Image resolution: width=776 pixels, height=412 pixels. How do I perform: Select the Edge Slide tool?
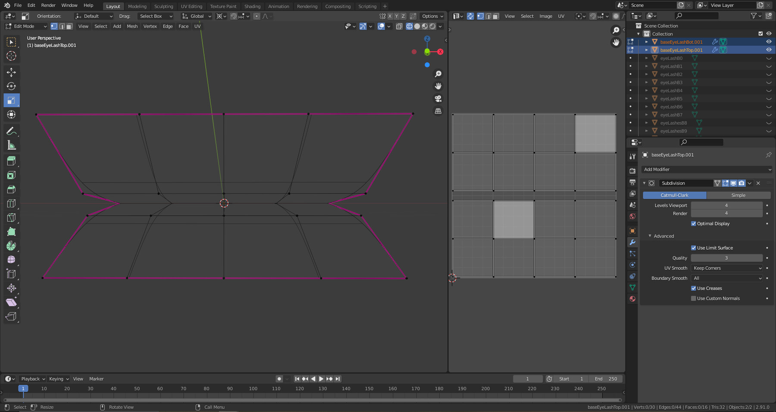point(12,274)
